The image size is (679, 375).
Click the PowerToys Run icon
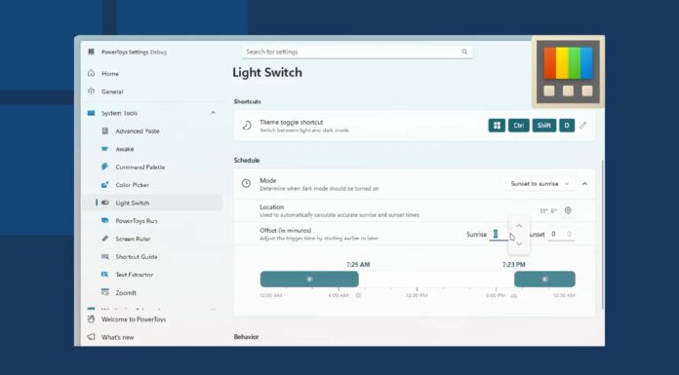104,220
